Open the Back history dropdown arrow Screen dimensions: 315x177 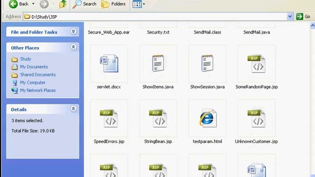[x=33, y=4]
